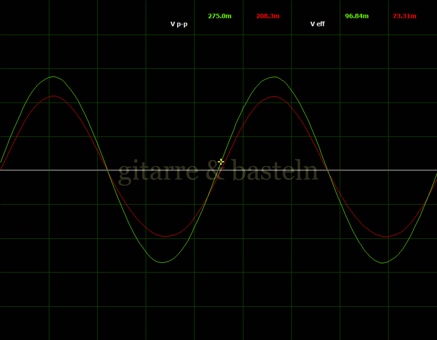Click the first red waveform trough
Screen dimensions: 437x340
(x=165, y=236)
